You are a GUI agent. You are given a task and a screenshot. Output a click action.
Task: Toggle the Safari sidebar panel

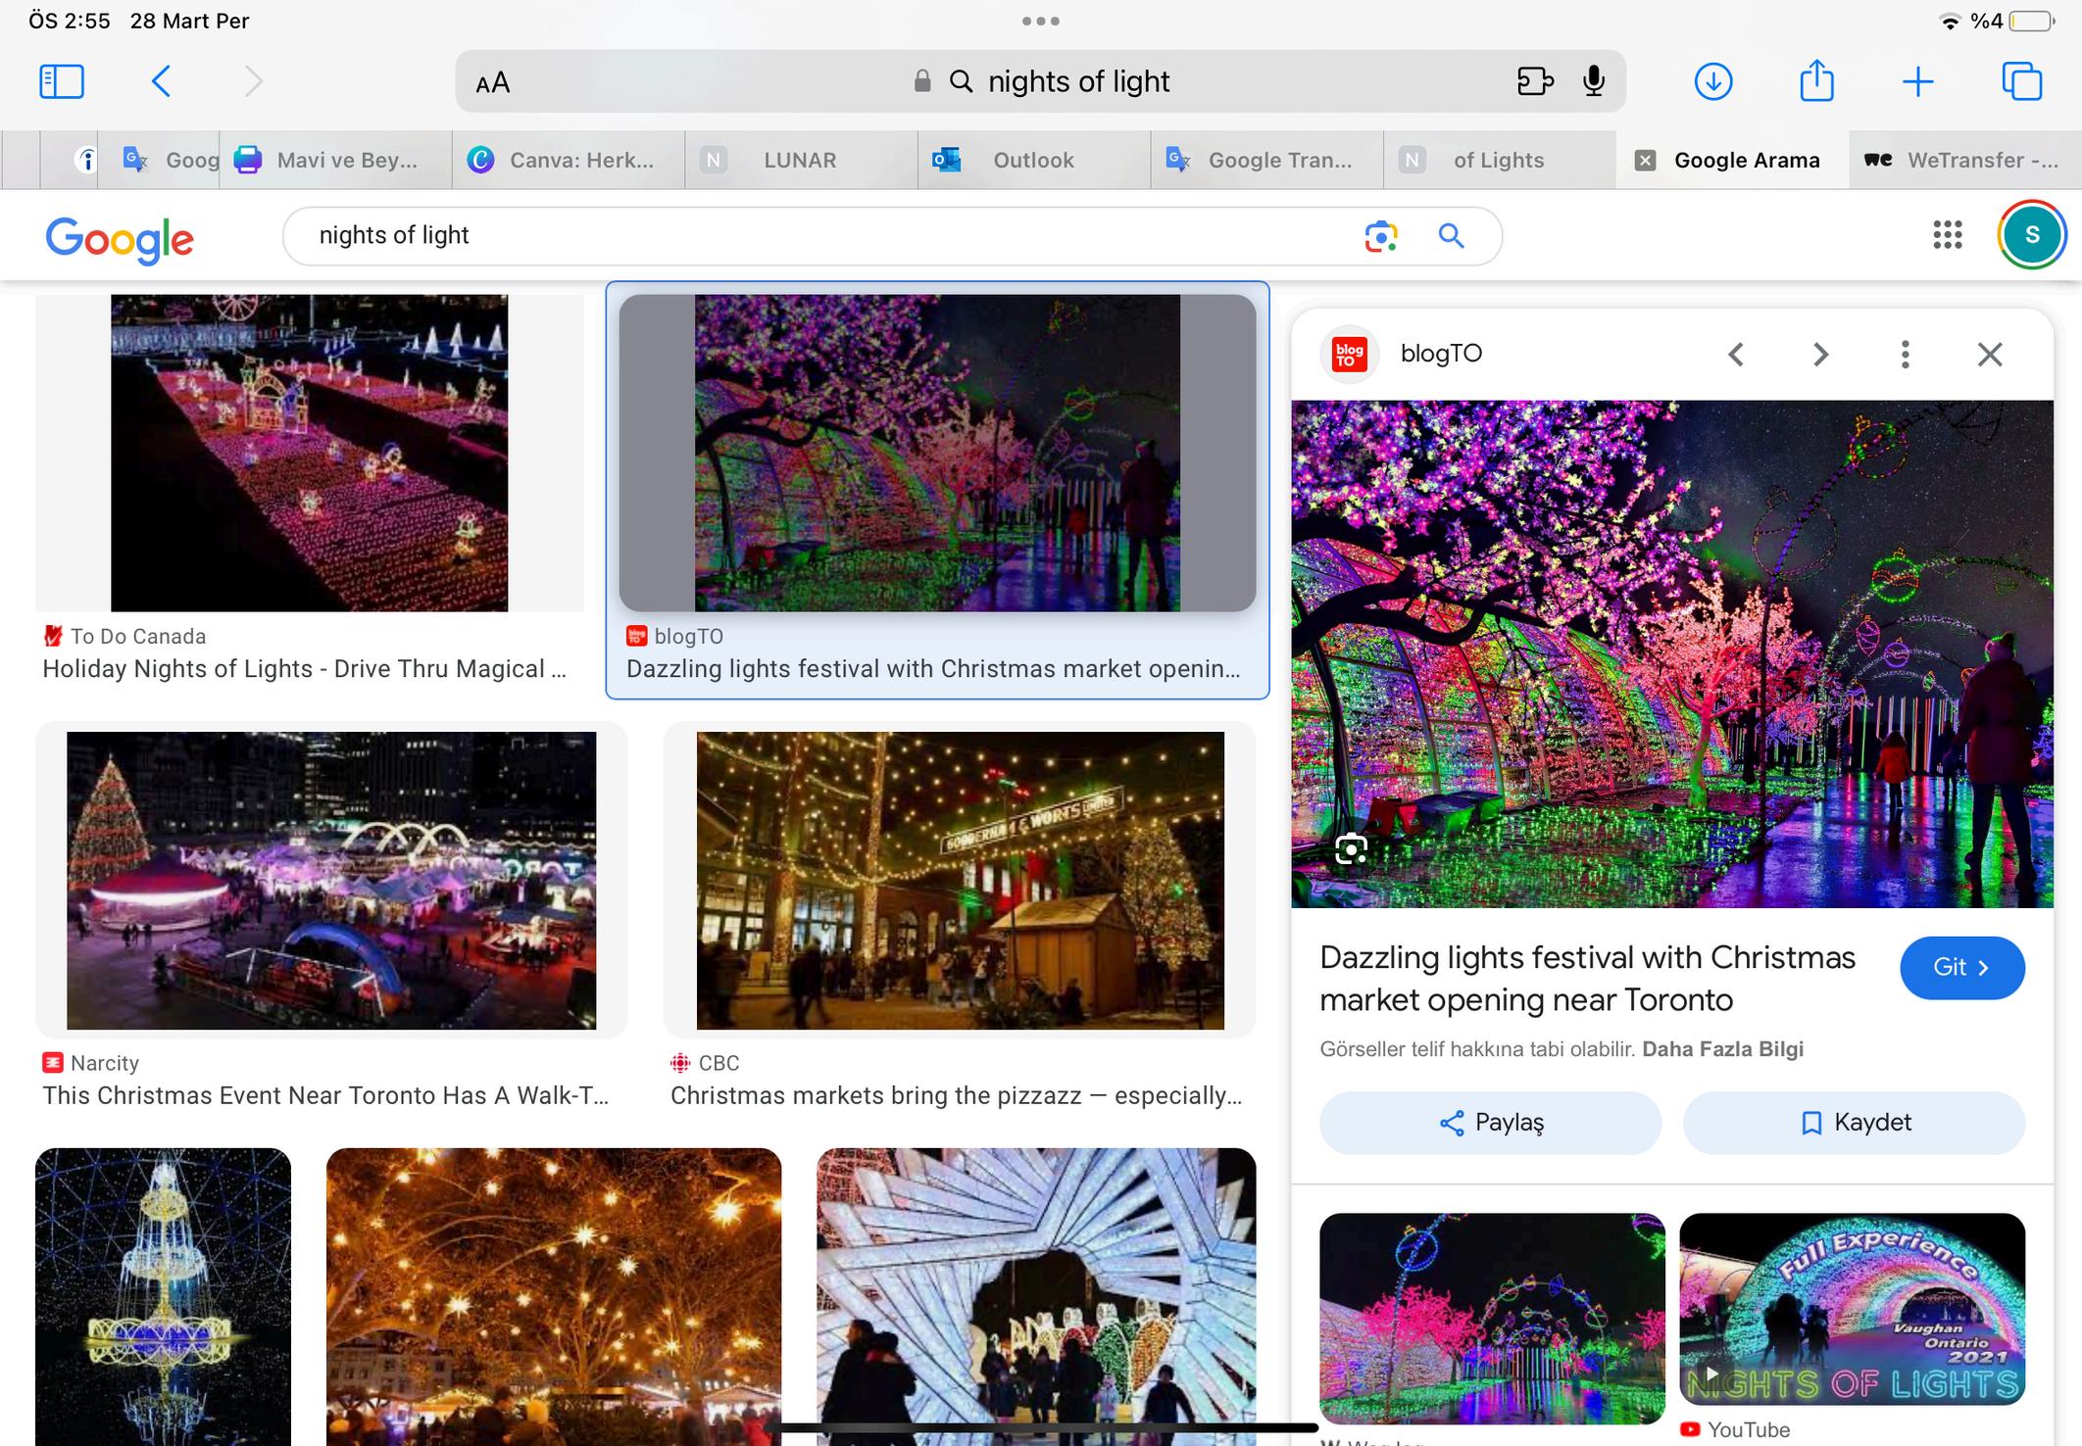coord(61,81)
